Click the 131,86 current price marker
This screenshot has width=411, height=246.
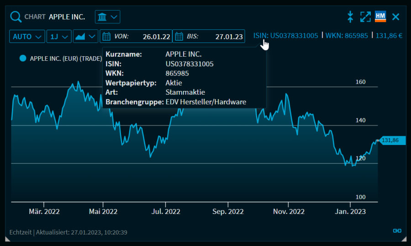390,140
